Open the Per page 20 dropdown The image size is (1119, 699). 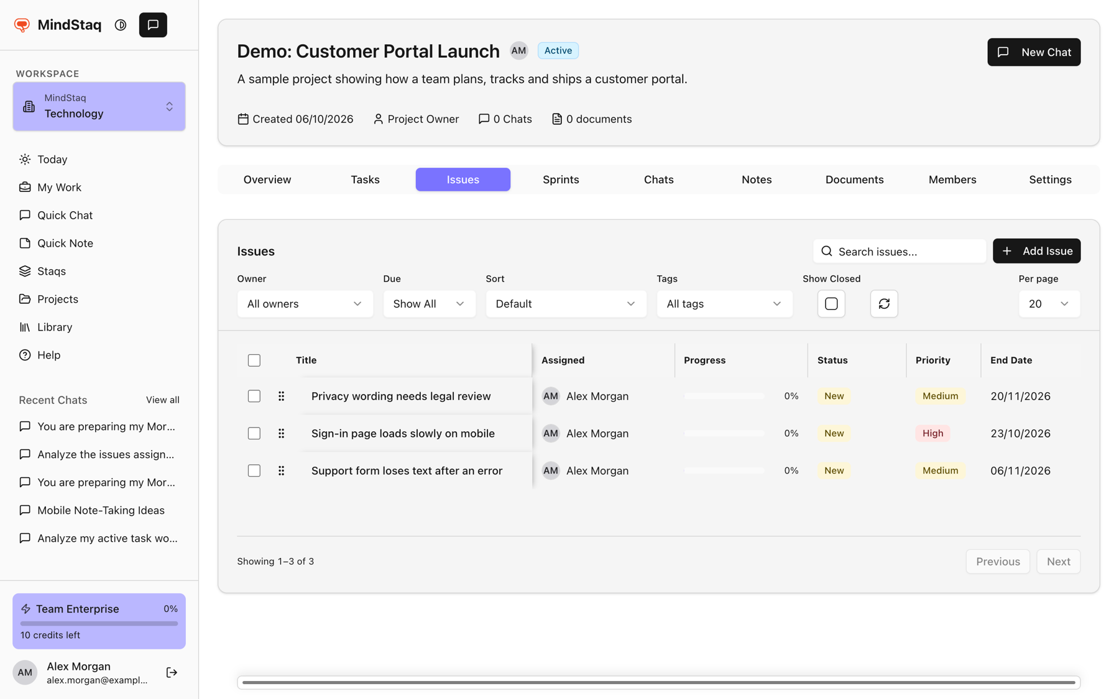tap(1049, 304)
